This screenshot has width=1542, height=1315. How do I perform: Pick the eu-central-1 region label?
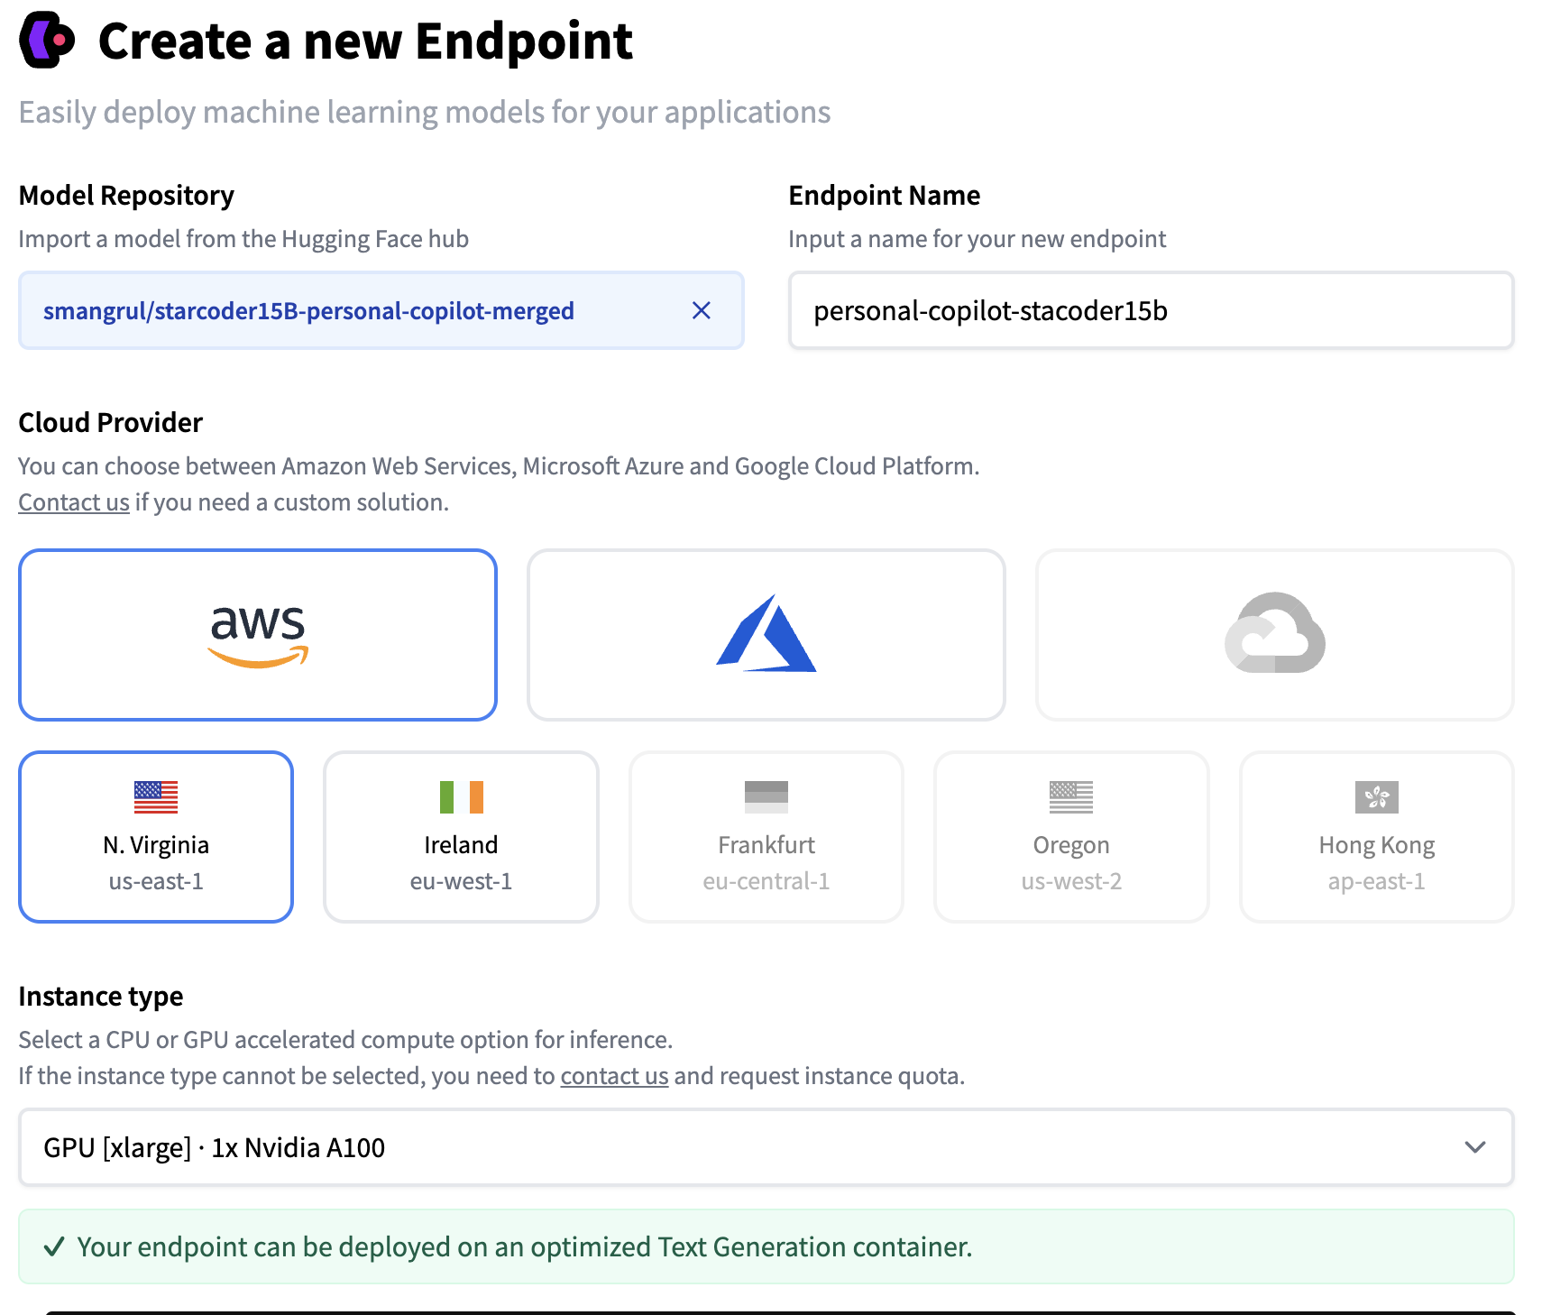coord(766,881)
